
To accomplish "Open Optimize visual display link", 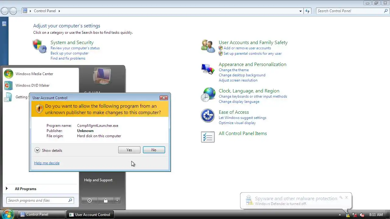I will 237,123.
